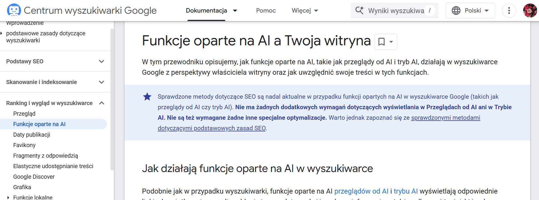Open the user account avatar
Viewport: 539px width, 200px height.
pyautogui.click(x=530, y=11)
